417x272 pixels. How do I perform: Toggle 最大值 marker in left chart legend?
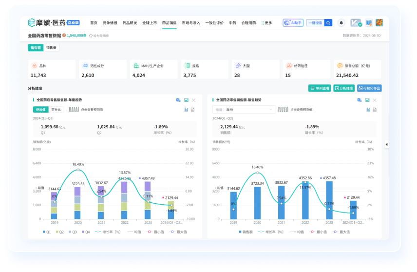pyautogui.click(x=178, y=232)
